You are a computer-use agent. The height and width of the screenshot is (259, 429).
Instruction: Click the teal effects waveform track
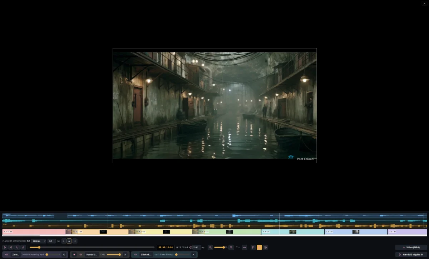(x=214, y=221)
